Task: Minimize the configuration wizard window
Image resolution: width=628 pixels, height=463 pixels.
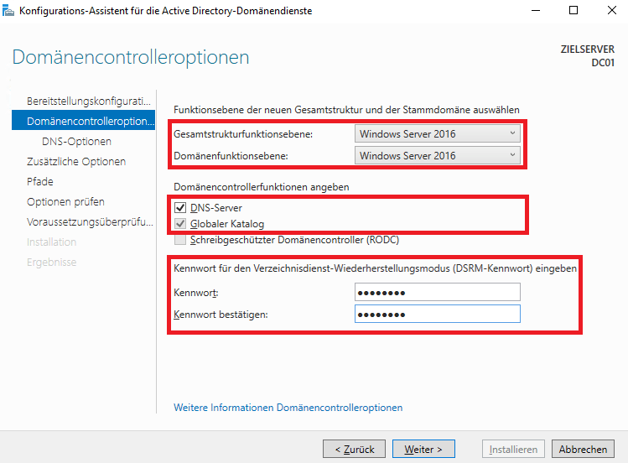Action: tap(536, 11)
